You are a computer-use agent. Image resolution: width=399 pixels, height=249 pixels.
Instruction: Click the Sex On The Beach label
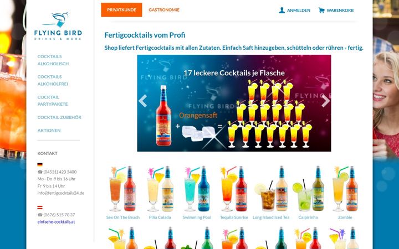click(123, 217)
